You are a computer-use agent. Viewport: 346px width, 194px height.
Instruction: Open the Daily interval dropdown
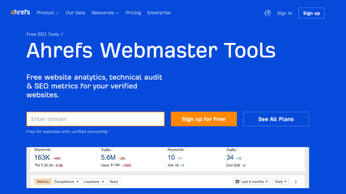[x=281, y=182]
